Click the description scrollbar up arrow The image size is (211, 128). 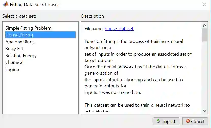click(x=205, y=25)
